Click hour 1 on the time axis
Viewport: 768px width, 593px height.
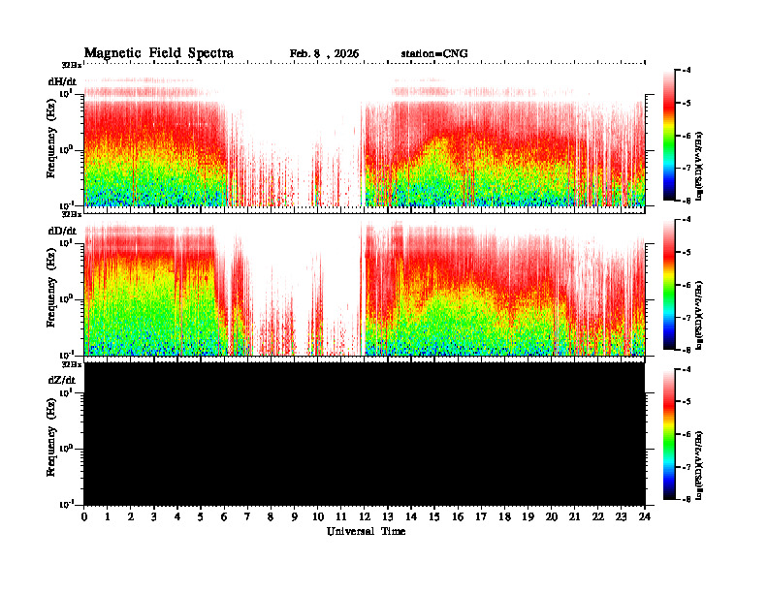pyautogui.click(x=108, y=517)
